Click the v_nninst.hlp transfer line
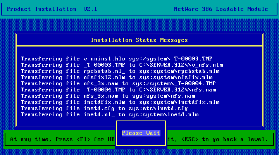The width and height of the screenshot is (279, 155). tap(116, 59)
